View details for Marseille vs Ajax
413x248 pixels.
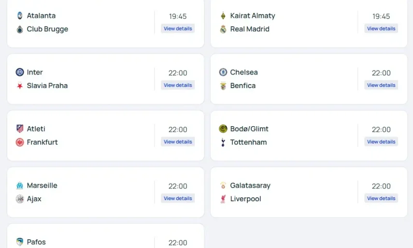tap(178, 198)
